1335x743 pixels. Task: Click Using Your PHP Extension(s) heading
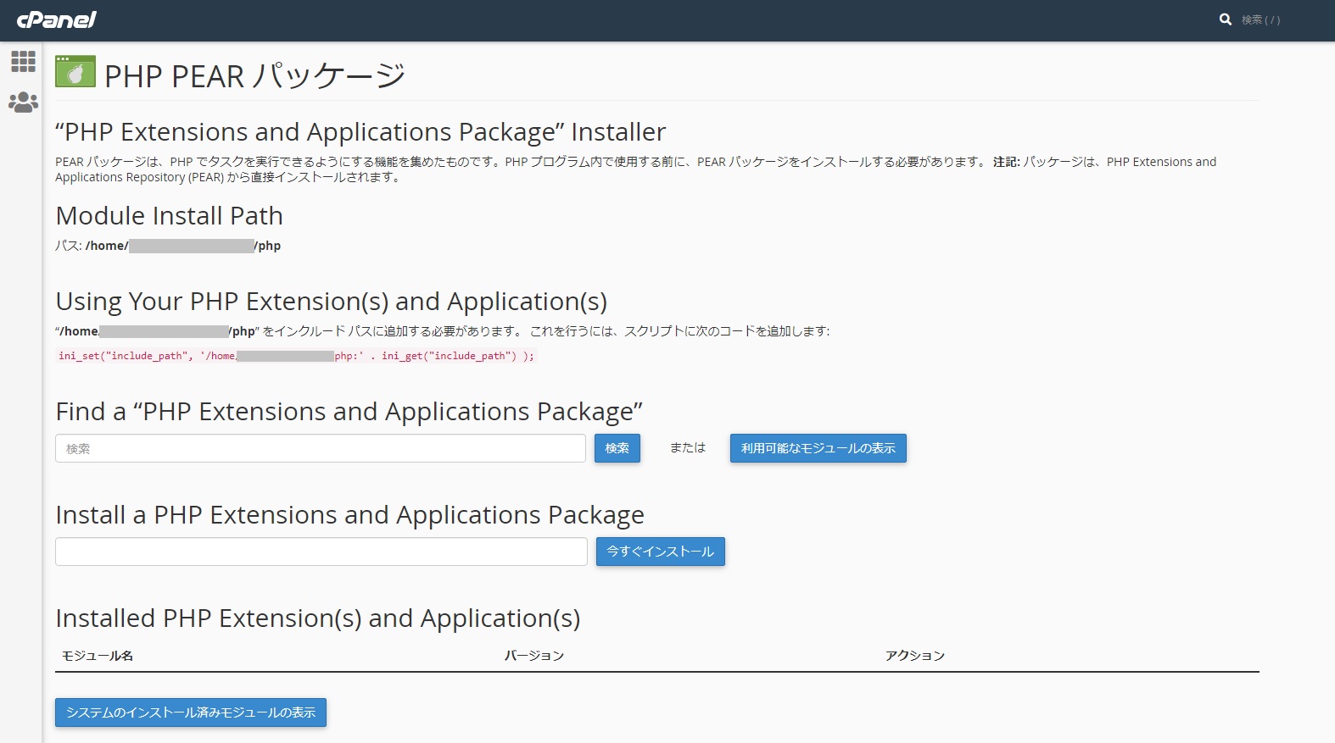pyautogui.click(x=332, y=302)
